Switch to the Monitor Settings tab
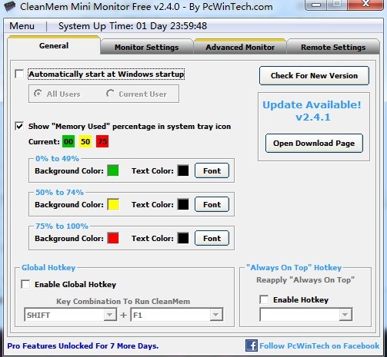387x357 pixels. (147, 47)
